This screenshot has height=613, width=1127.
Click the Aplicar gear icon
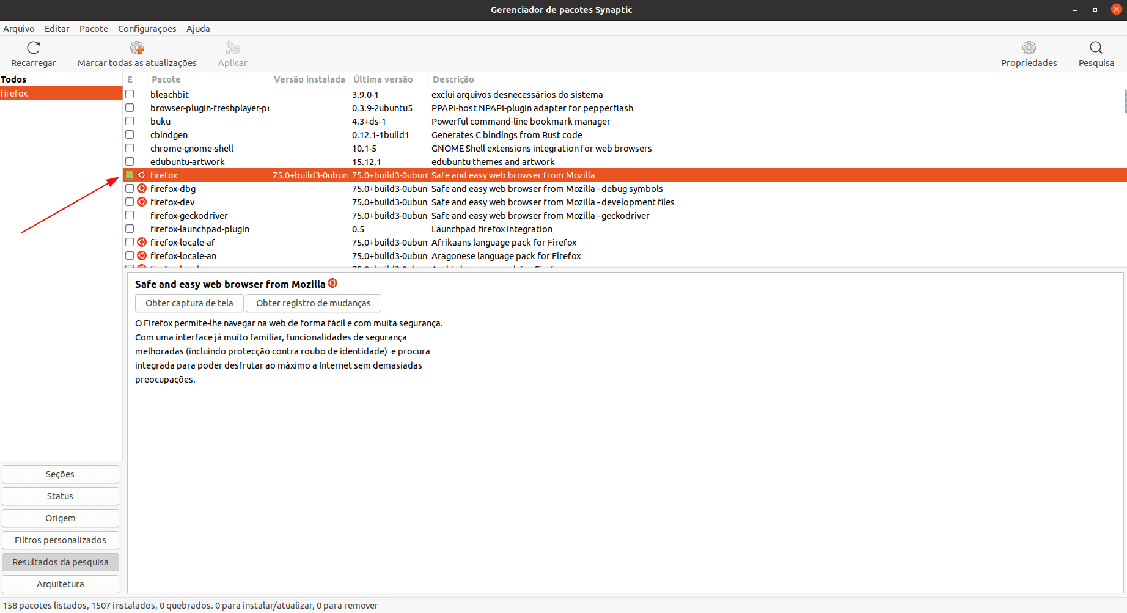[x=232, y=48]
